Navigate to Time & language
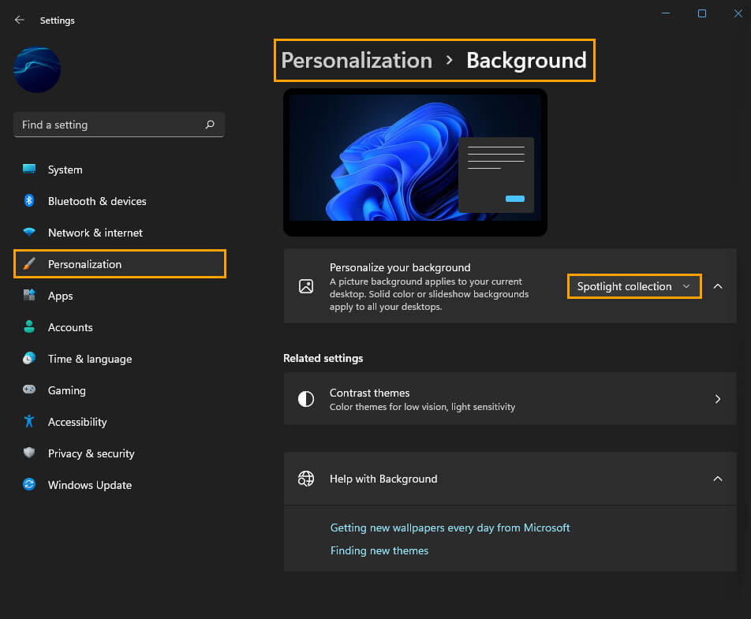This screenshot has width=751, height=619. point(119,359)
